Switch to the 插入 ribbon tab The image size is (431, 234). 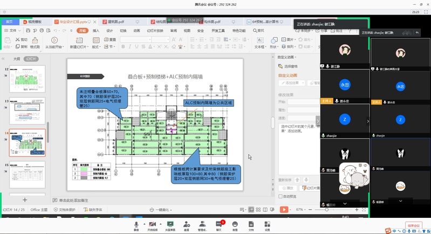pyautogui.click(x=96, y=31)
